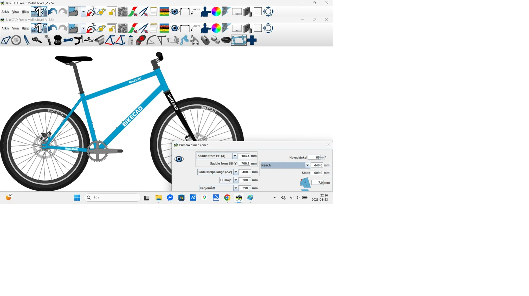529x296 pixels.
Task: Click the black tire icon
Action: (x=226, y=40)
